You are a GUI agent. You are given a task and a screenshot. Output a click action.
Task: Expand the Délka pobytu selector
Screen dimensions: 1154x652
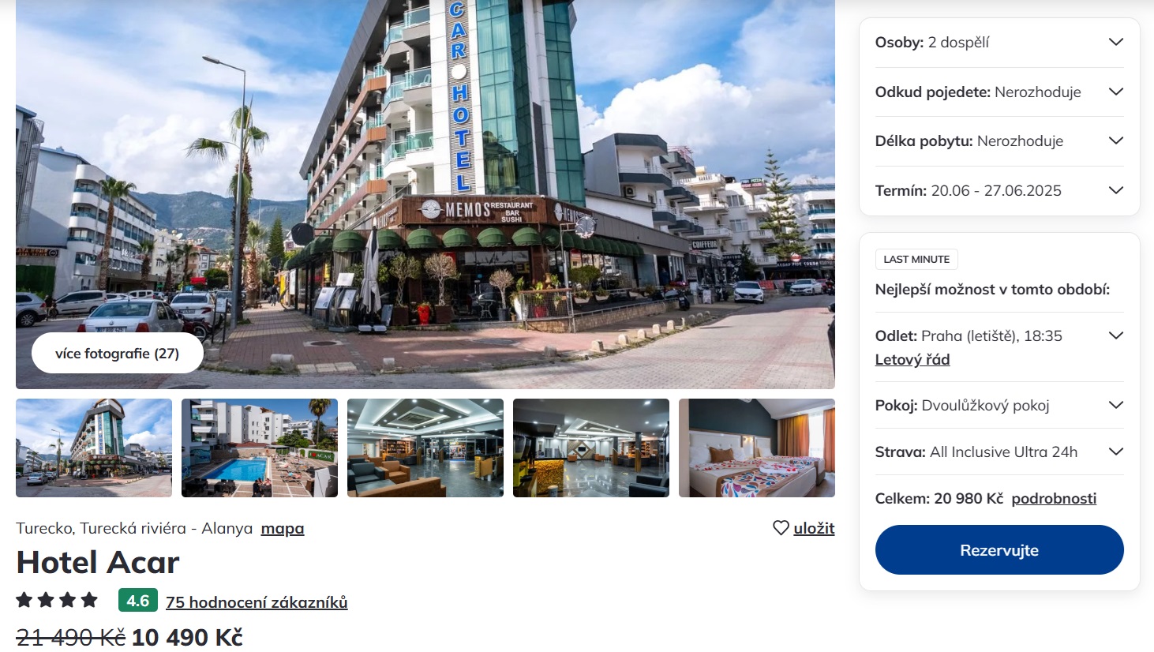pos(999,141)
